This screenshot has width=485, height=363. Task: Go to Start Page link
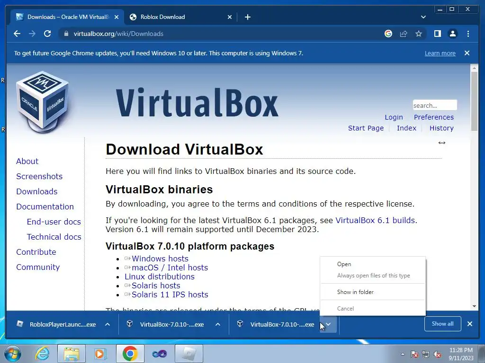(366, 128)
